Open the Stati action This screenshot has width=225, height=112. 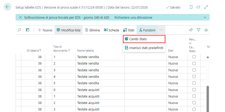(x=129, y=30)
